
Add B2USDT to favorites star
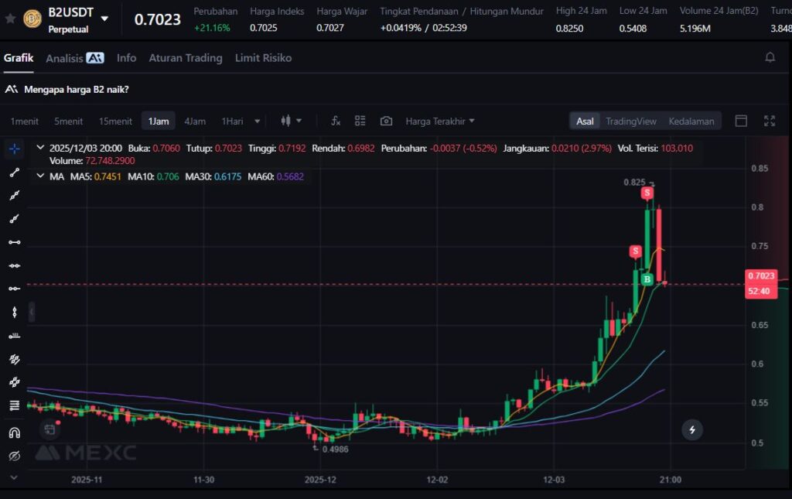click(x=10, y=19)
